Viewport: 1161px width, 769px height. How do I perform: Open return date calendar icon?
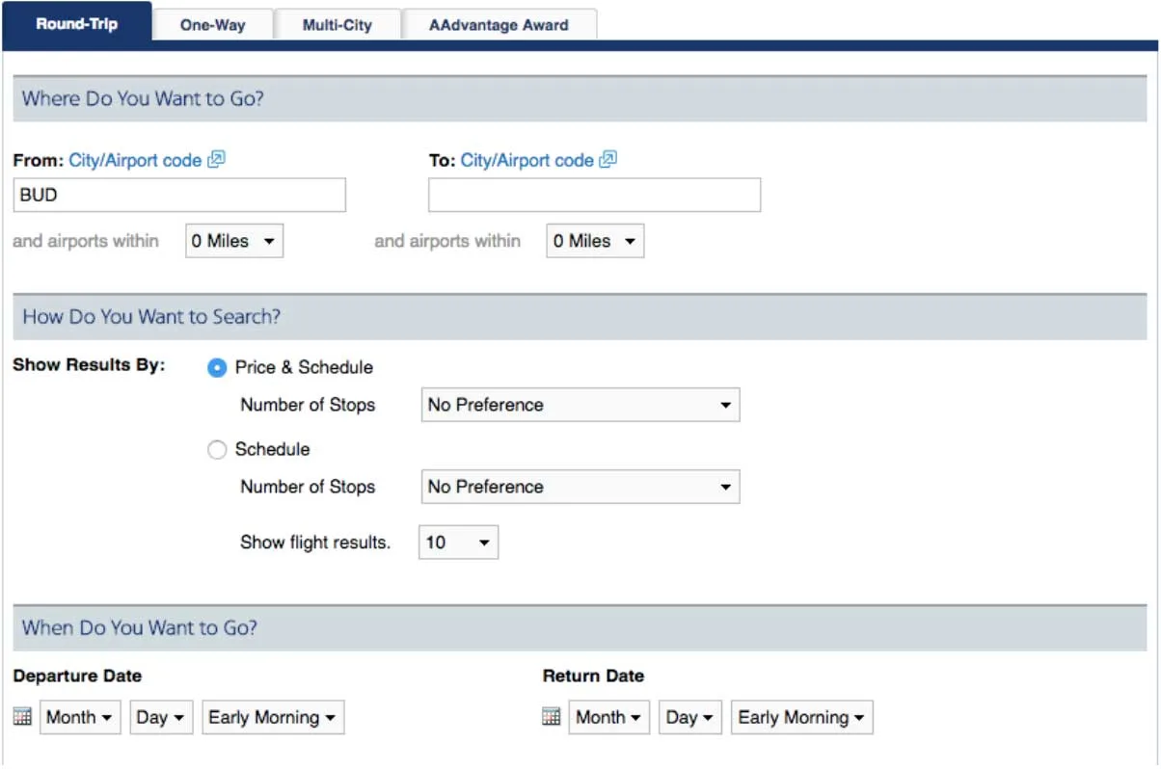[552, 717]
